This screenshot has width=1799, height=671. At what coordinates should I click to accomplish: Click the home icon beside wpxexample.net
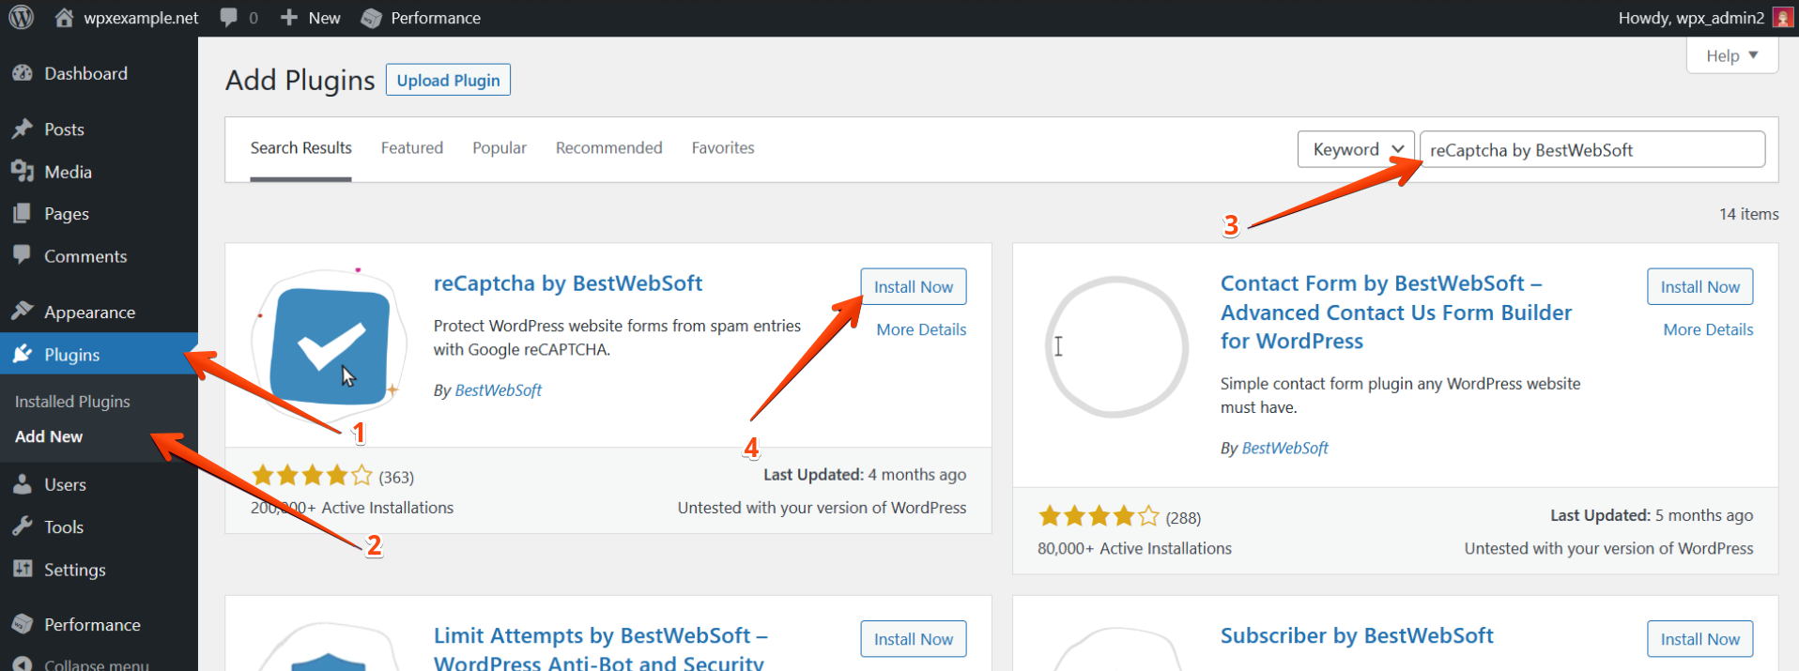(x=64, y=18)
